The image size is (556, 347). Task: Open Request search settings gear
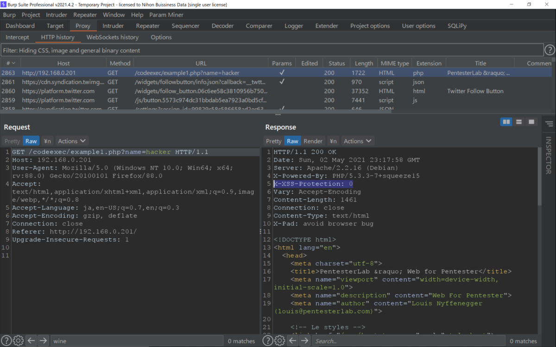[18, 341]
